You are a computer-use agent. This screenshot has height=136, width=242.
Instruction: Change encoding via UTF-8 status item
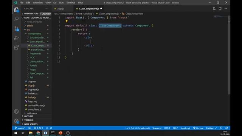(167, 128)
